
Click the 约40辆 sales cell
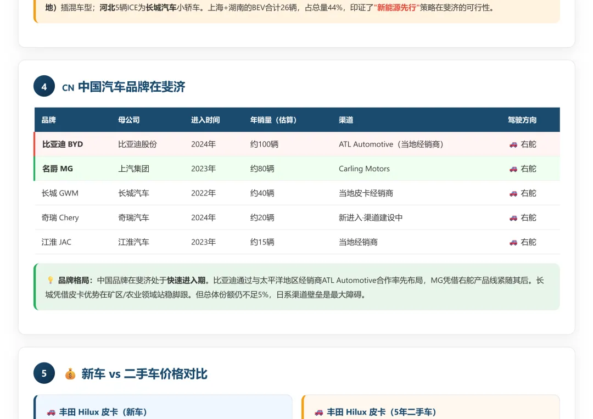click(x=262, y=193)
